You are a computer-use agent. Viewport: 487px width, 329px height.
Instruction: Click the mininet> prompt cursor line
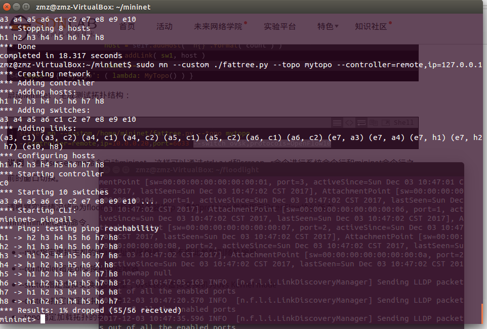coord(22,319)
